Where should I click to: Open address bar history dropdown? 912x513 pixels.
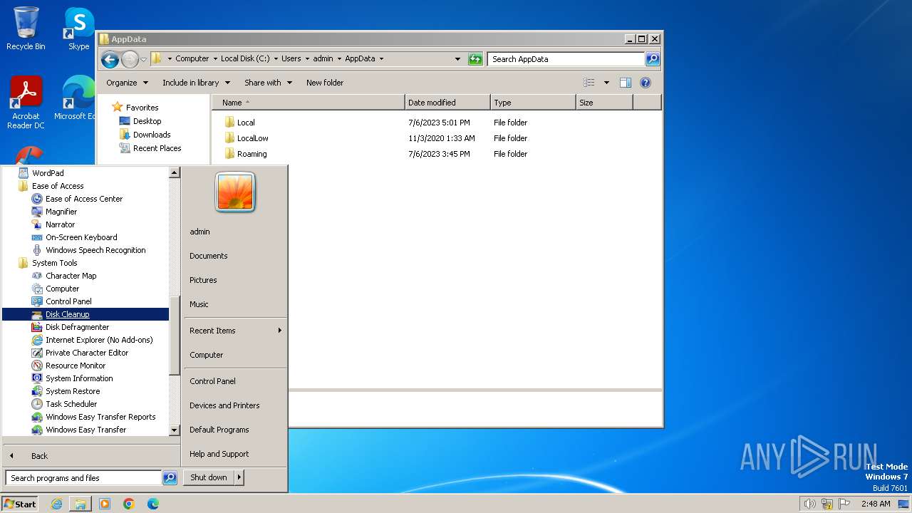click(x=457, y=59)
